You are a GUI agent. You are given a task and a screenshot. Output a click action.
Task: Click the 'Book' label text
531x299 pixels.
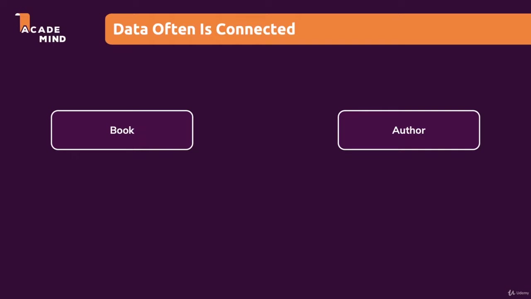122,130
